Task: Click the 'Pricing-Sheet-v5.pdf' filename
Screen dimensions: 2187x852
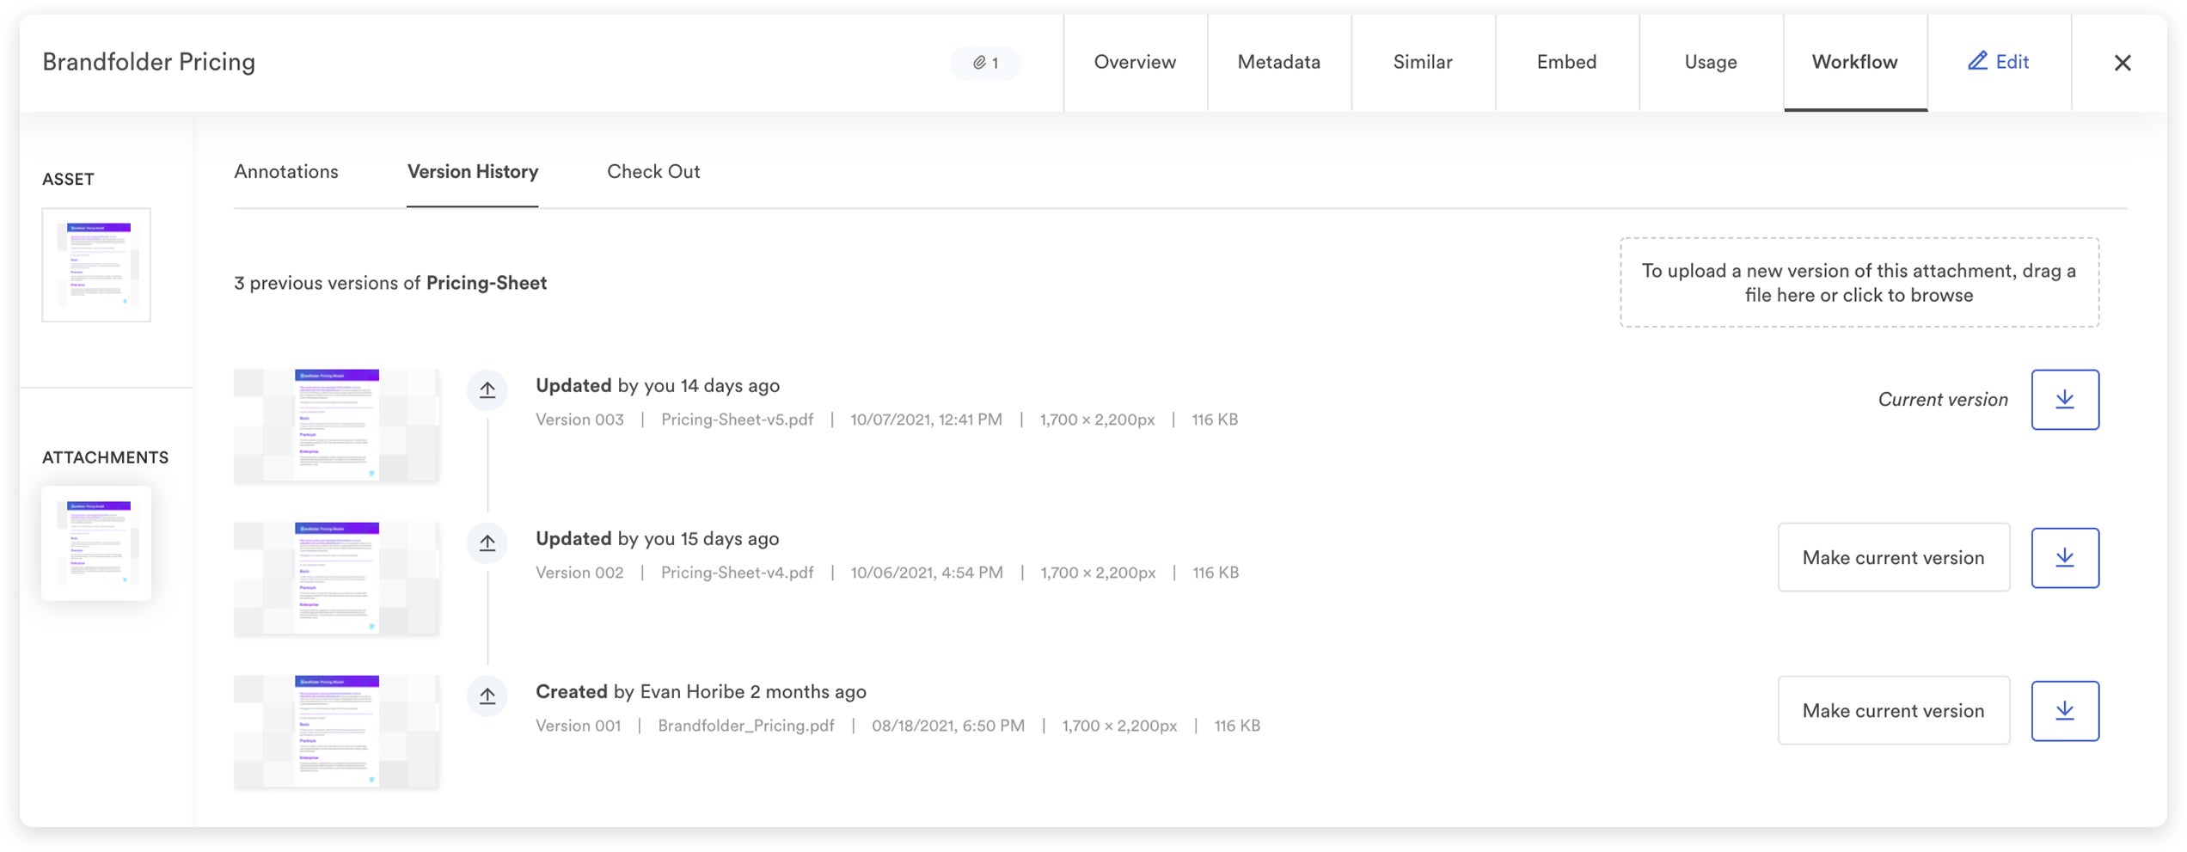Action: 737,420
